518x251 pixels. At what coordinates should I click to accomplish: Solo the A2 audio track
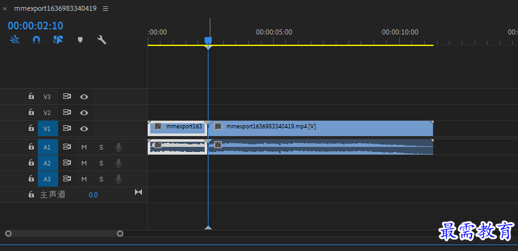tap(102, 163)
